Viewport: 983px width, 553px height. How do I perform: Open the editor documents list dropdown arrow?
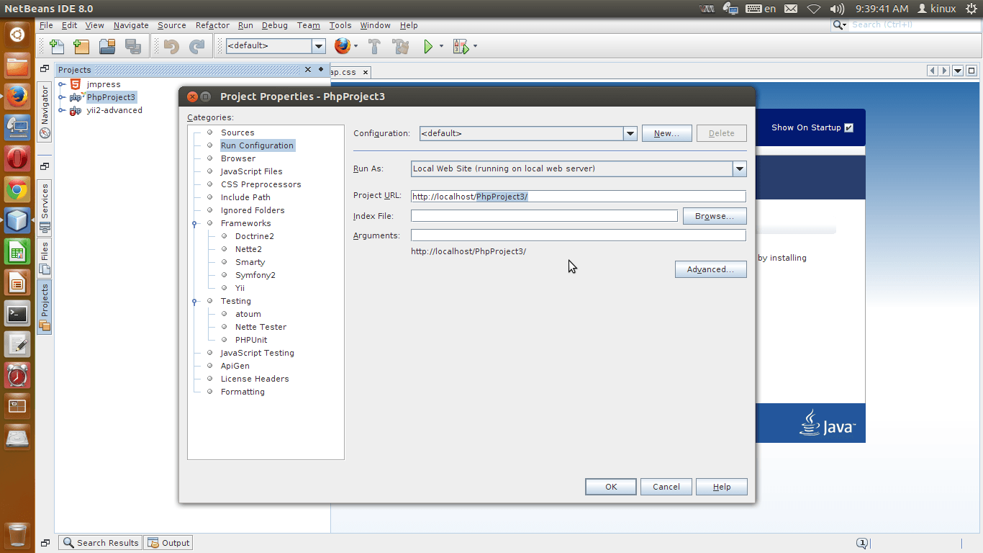pos(958,71)
